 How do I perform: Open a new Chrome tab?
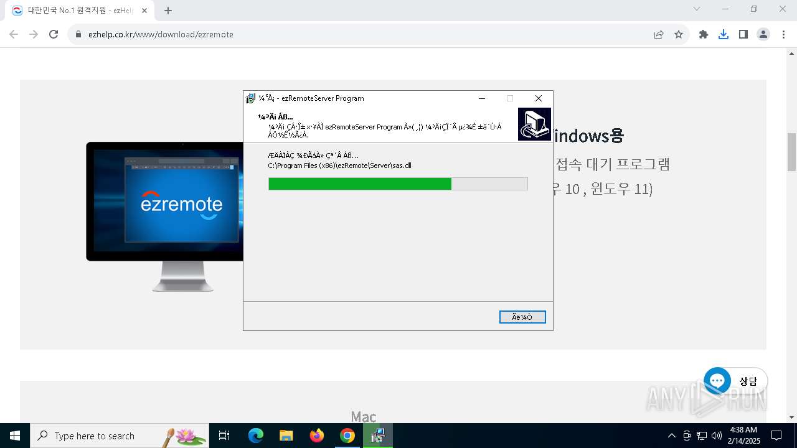168,10
